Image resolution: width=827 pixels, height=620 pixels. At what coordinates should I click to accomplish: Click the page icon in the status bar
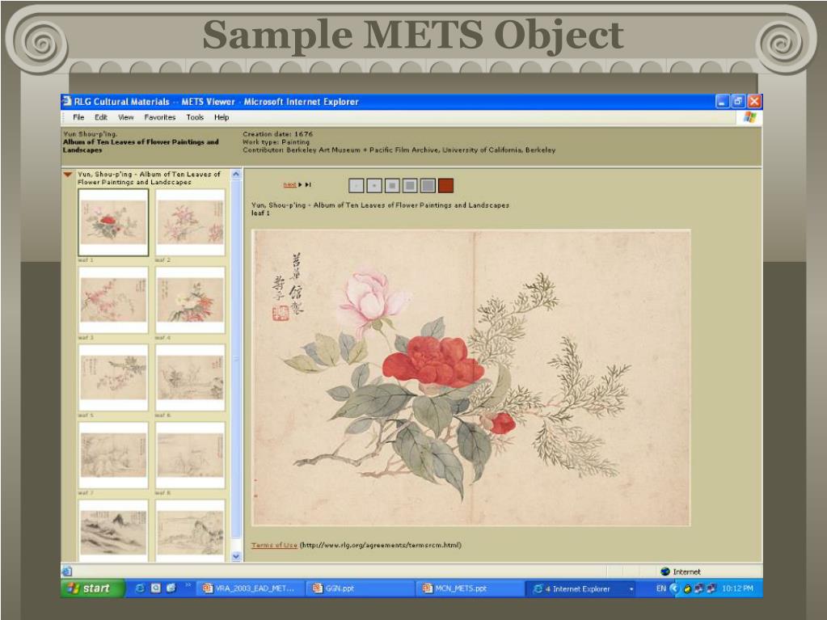point(67,571)
